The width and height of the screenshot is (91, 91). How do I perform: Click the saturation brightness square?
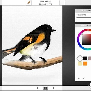click(87, 39)
